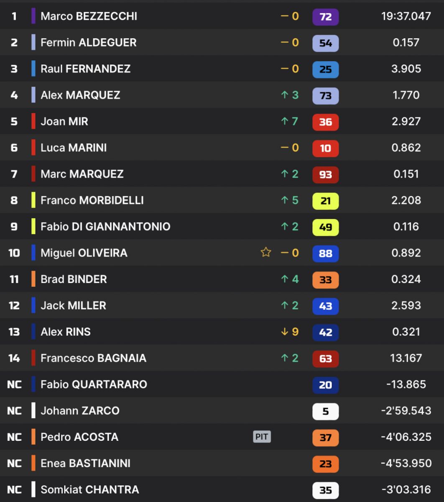Click the PIT badge next to Pedro Acosta

click(262, 437)
